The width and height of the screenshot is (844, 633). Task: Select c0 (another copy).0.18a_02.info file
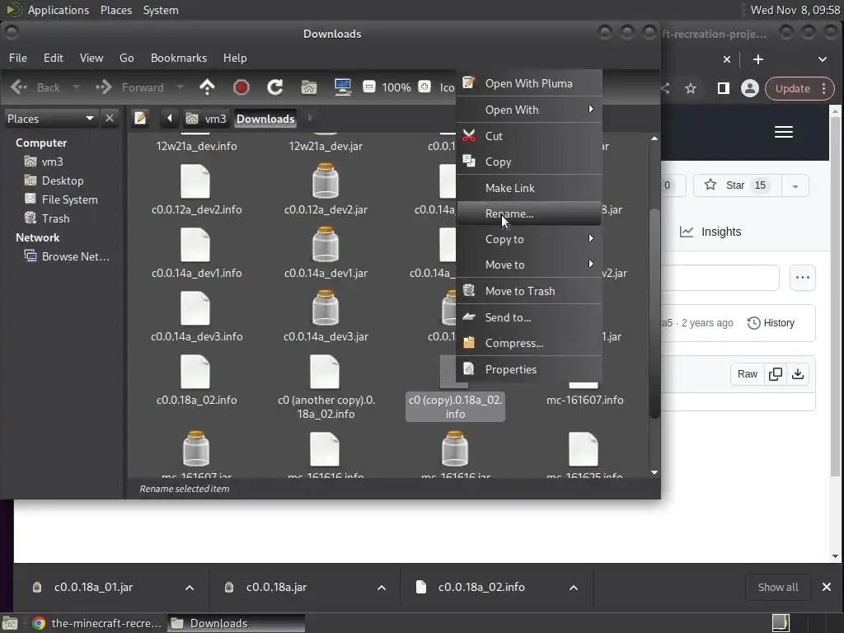[x=326, y=386]
